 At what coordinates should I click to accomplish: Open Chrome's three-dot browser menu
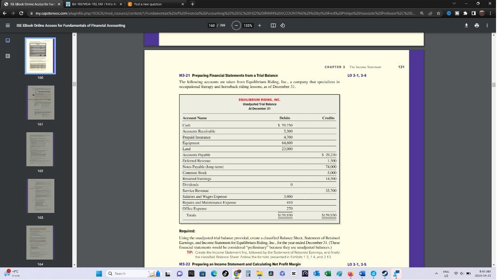click(491, 14)
